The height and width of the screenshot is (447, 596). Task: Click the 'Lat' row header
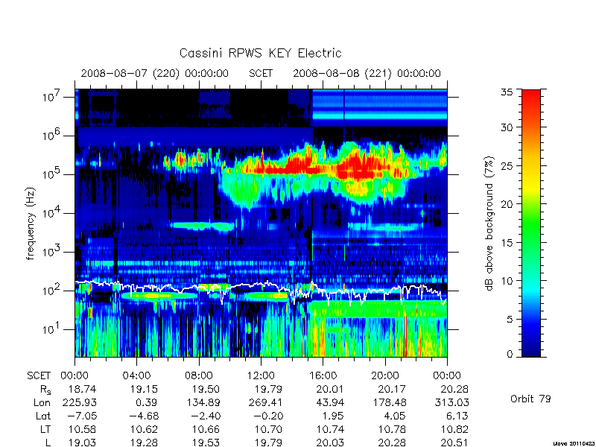click(x=43, y=416)
